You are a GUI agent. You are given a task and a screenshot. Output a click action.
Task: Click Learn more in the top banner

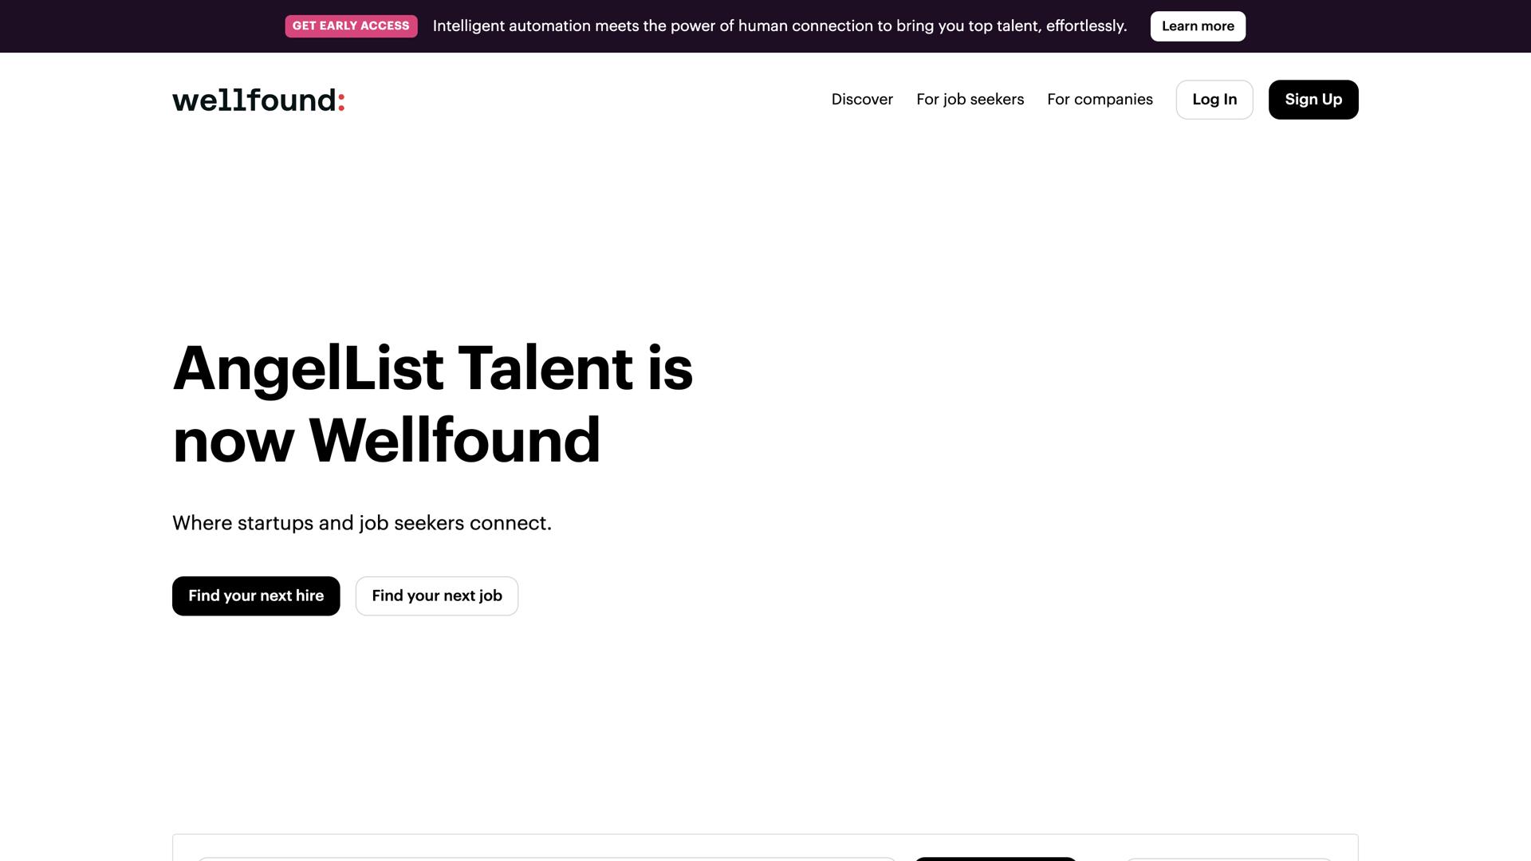pyautogui.click(x=1198, y=26)
